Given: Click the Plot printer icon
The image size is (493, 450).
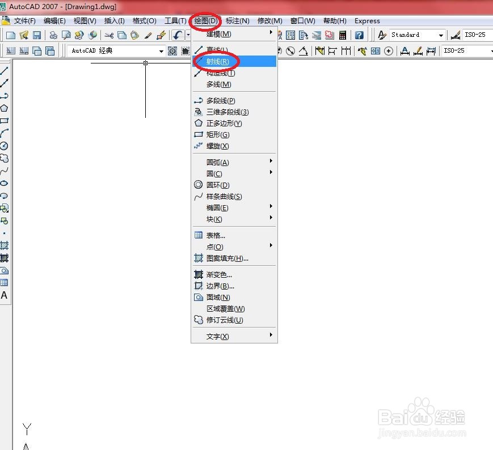Looking at the screenshot, I should pyautogui.click(x=53, y=35).
